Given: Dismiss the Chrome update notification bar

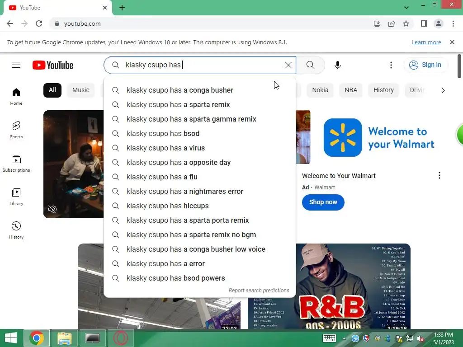Looking at the screenshot, I should point(452,42).
